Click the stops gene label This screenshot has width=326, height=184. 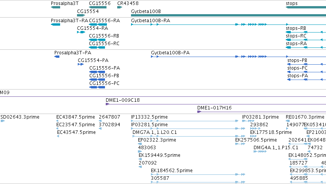pos(292,3)
